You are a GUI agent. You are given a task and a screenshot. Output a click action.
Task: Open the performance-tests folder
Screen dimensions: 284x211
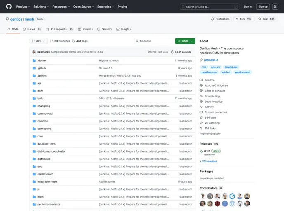point(49,204)
